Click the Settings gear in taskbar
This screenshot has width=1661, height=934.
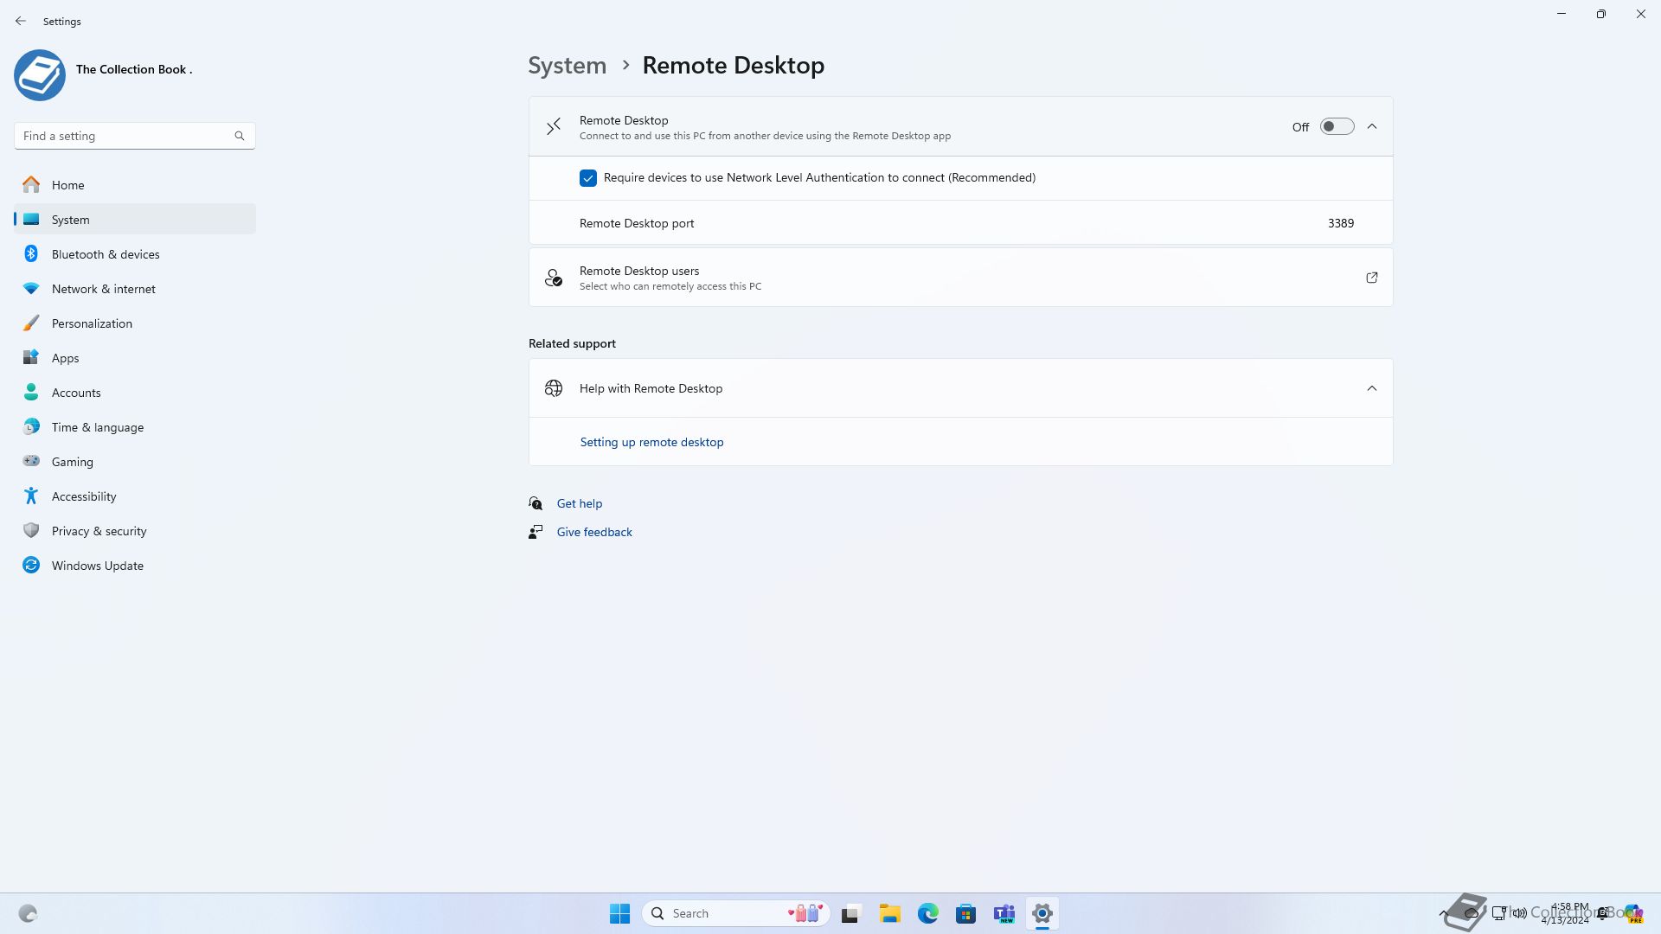click(1042, 913)
